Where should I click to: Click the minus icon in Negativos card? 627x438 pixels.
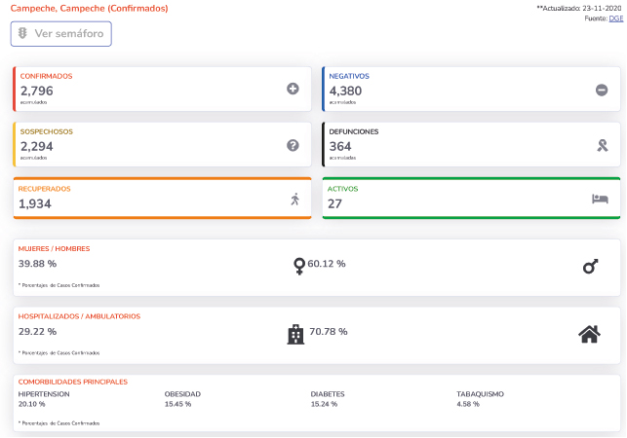click(x=602, y=90)
